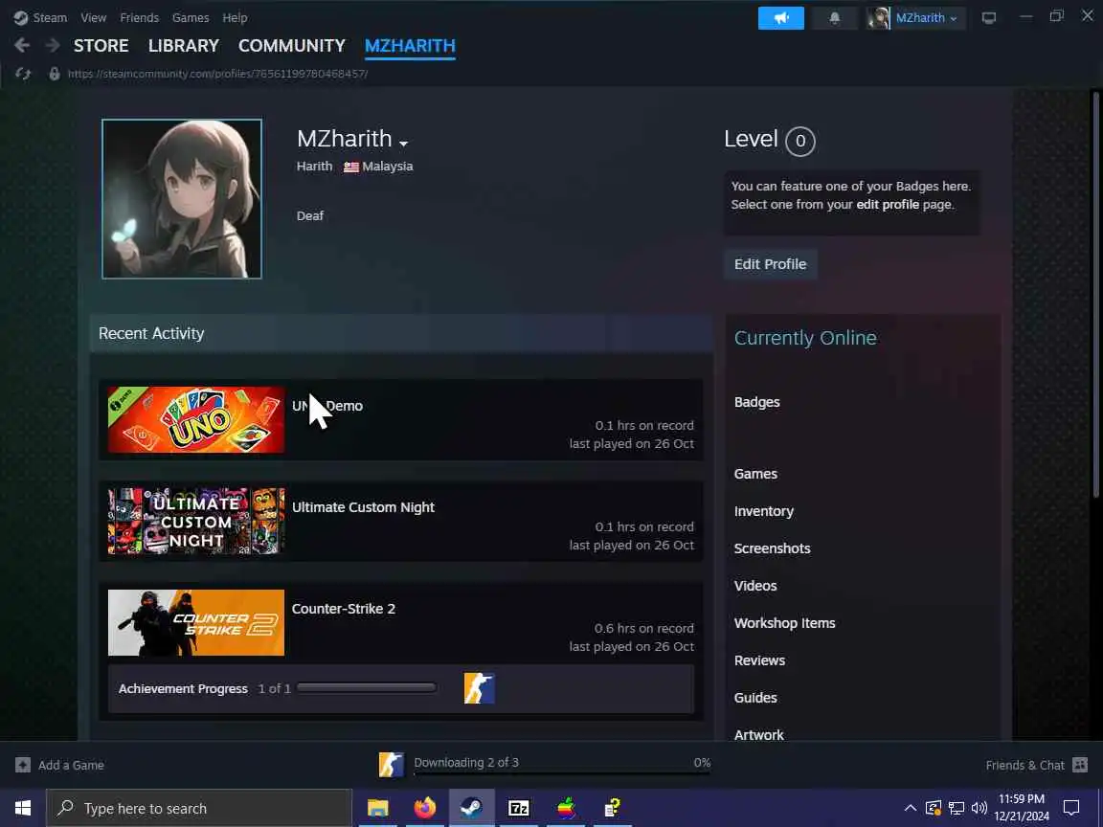Launch Firefox from the taskbar
Screen dimensions: 1103x827
coord(425,808)
